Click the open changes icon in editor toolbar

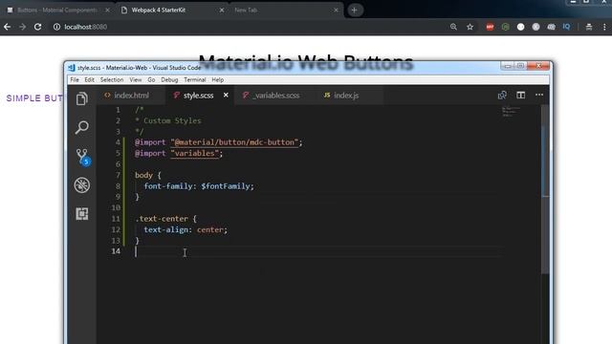502,95
